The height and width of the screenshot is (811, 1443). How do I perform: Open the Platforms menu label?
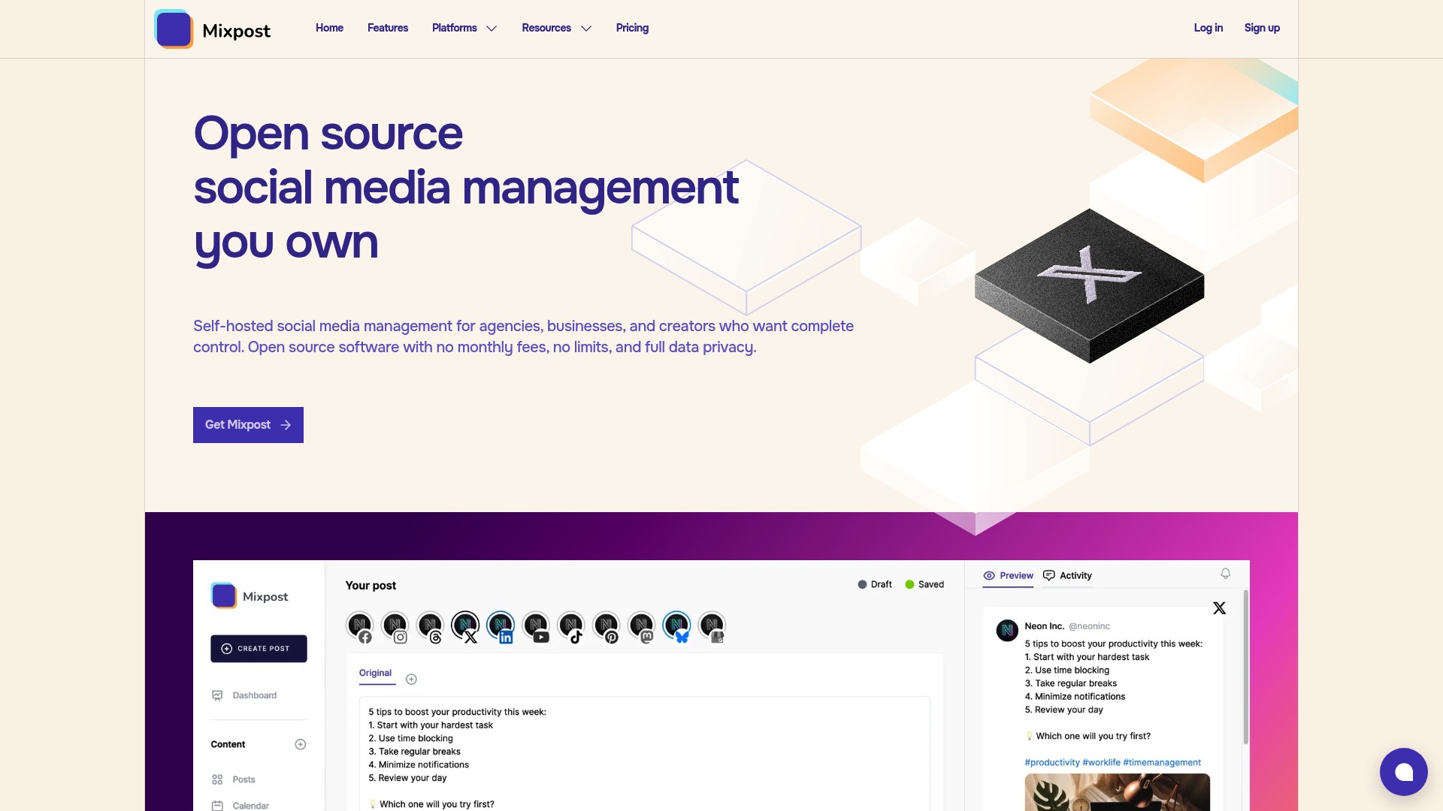[x=455, y=28]
